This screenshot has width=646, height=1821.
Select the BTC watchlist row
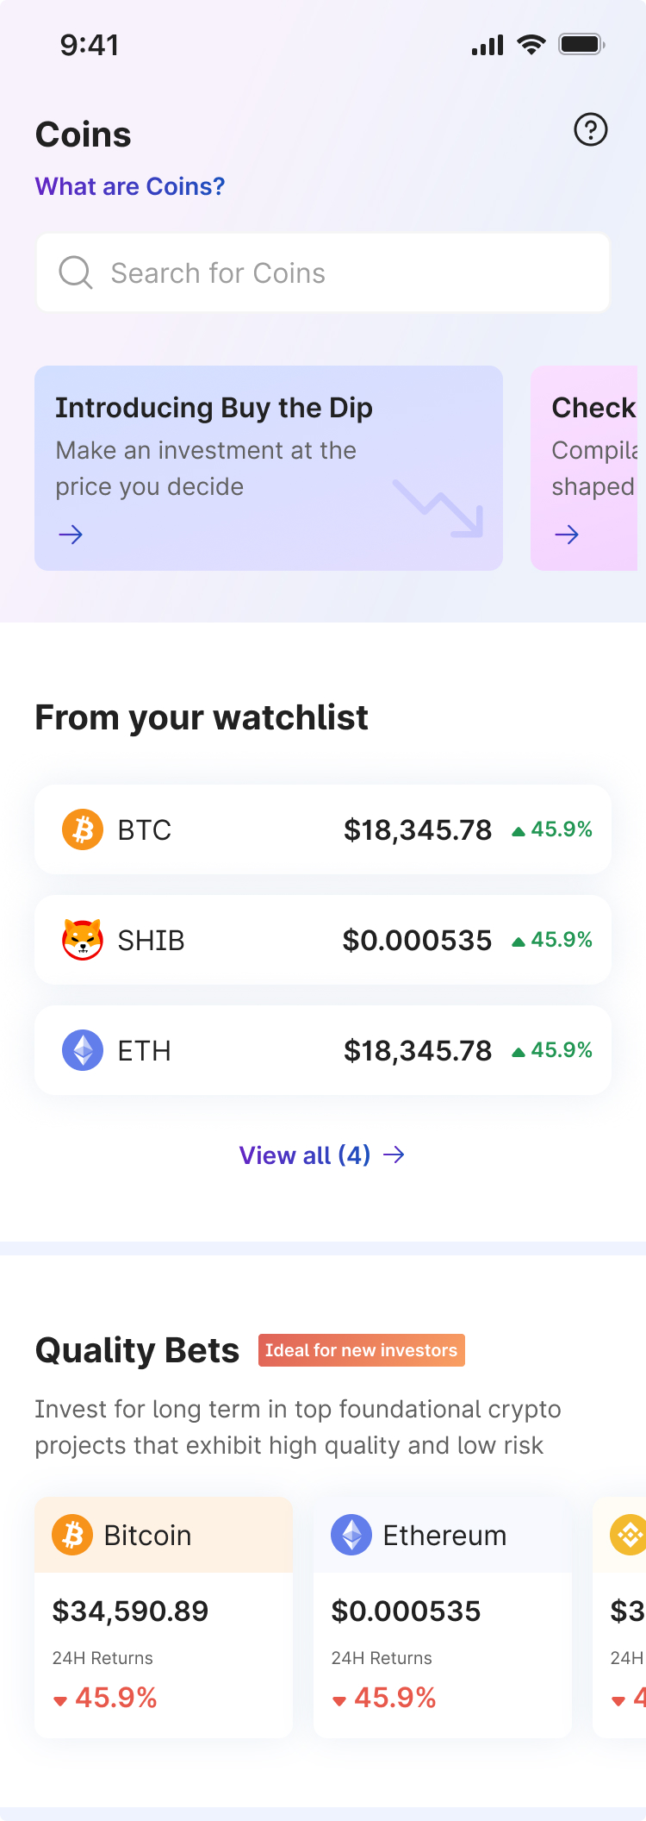[x=323, y=829]
